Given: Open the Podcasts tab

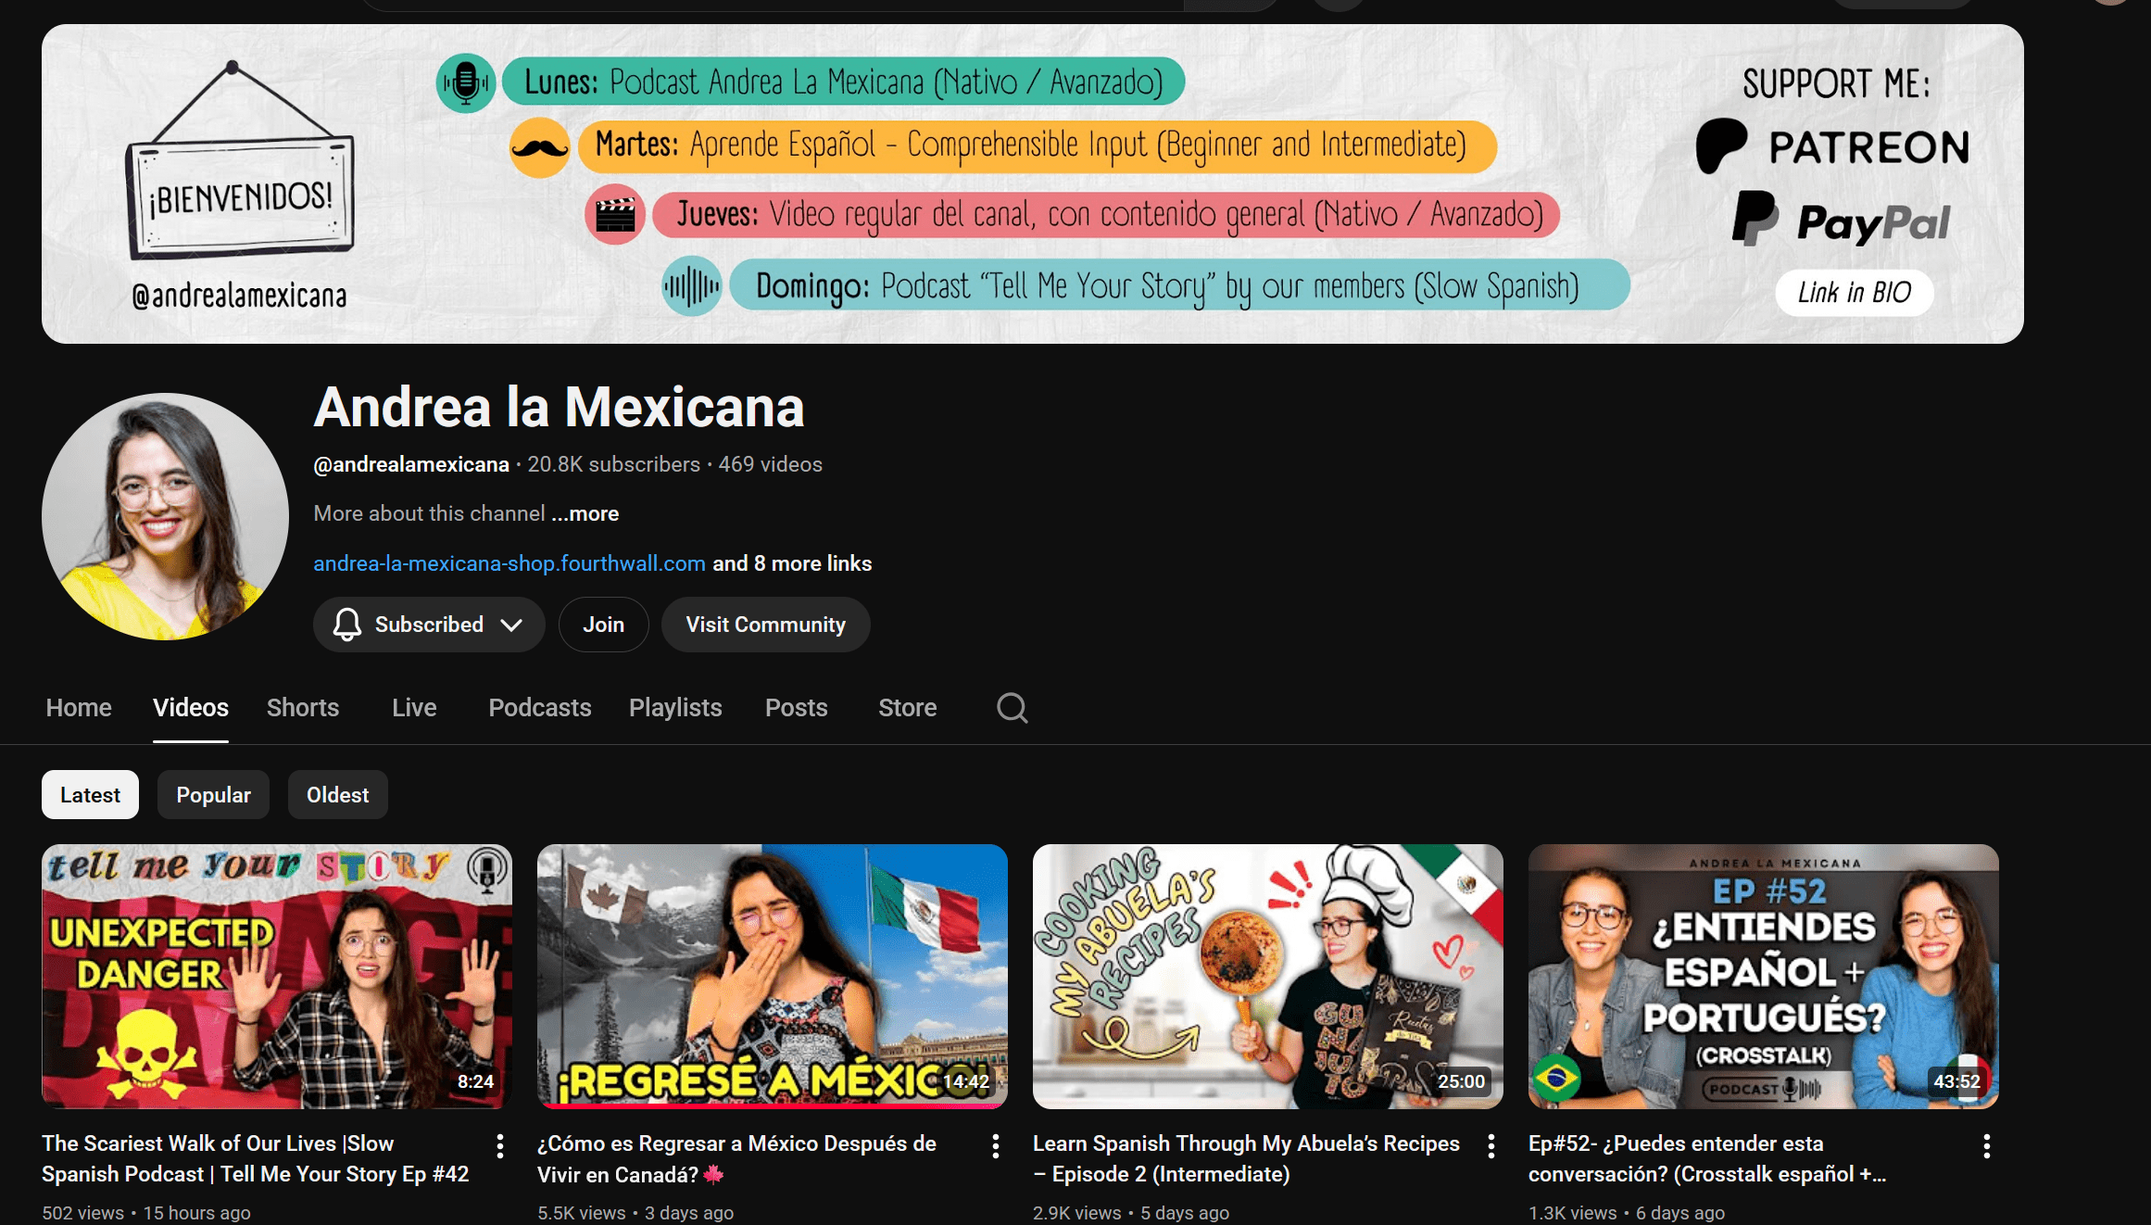Looking at the screenshot, I should (539, 708).
